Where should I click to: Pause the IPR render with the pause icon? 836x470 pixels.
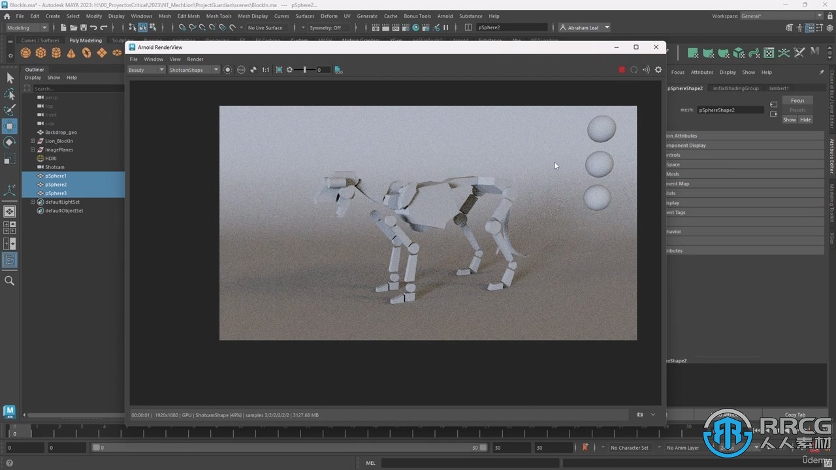point(446,27)
